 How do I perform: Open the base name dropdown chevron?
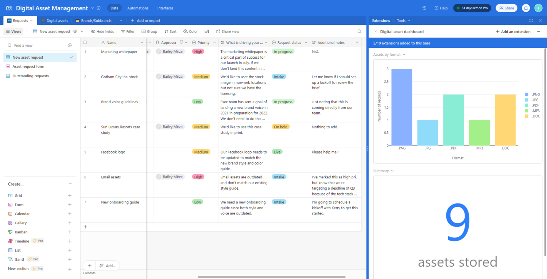pos(92,8)
